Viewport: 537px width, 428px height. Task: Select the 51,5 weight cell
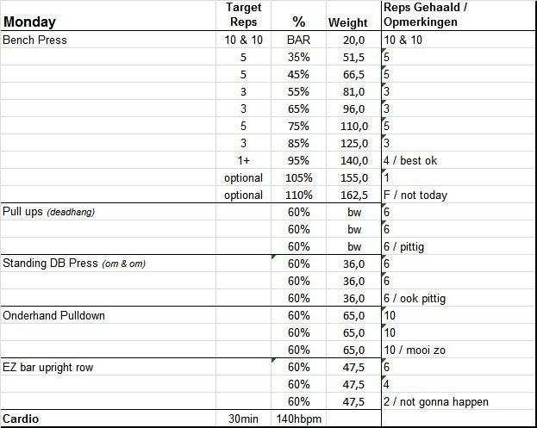tap(353, 57)
